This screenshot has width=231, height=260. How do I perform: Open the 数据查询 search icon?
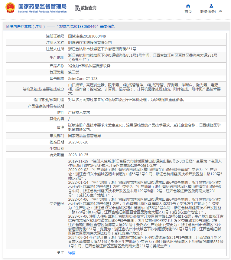(77, 8)
